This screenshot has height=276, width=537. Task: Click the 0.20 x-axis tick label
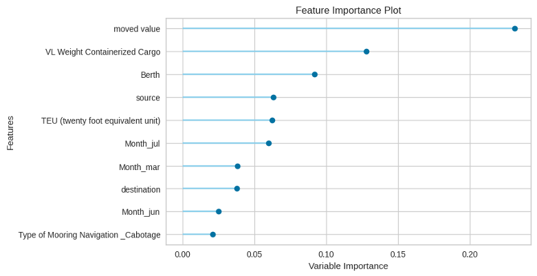pyautogui.click(x=470, y=254)
